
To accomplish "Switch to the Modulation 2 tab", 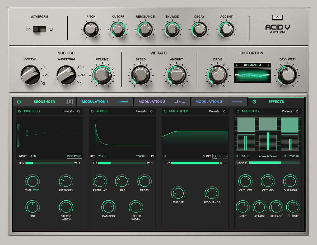I will pyautogui.click(x=162, y=102).
